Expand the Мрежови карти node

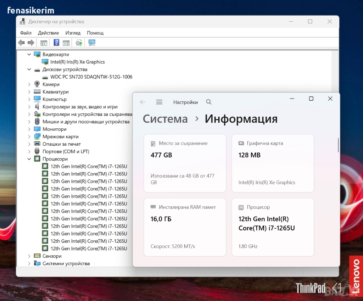point(29,136)
